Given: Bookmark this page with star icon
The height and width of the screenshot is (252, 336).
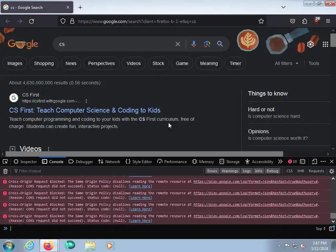Looking at the screenshot, I should click(261, 21).
